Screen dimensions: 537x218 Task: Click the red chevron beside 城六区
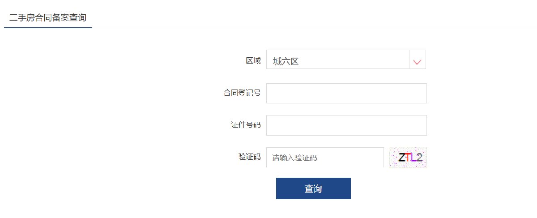pyautogui.click(x=418, y=61)
